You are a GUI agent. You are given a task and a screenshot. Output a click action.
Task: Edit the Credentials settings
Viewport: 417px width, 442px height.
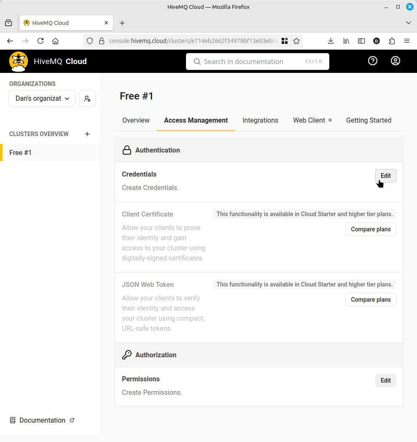point(385,176)
